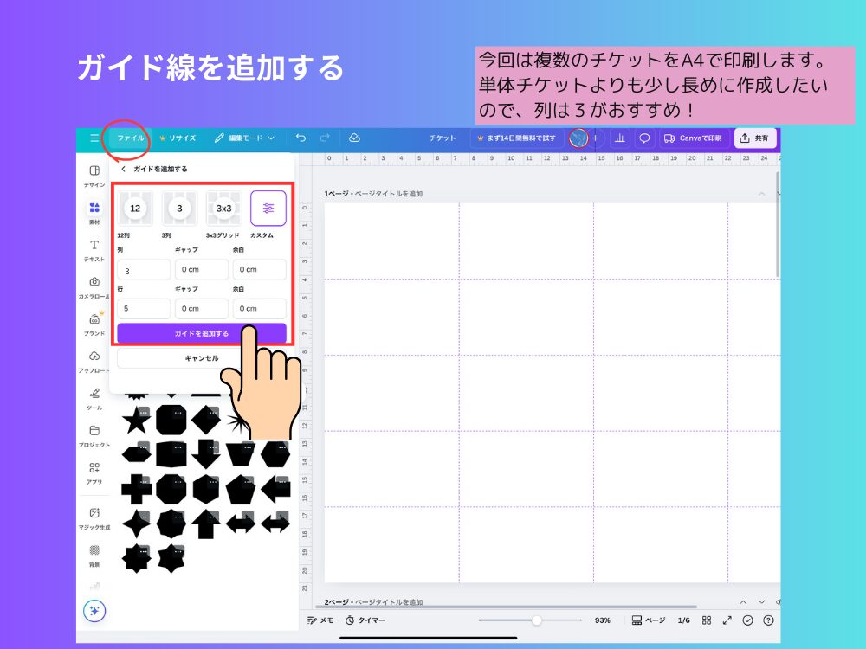Choose the 3x3グリッド preset
Viewport: 866px width, 649px height.
click(224, 208)
